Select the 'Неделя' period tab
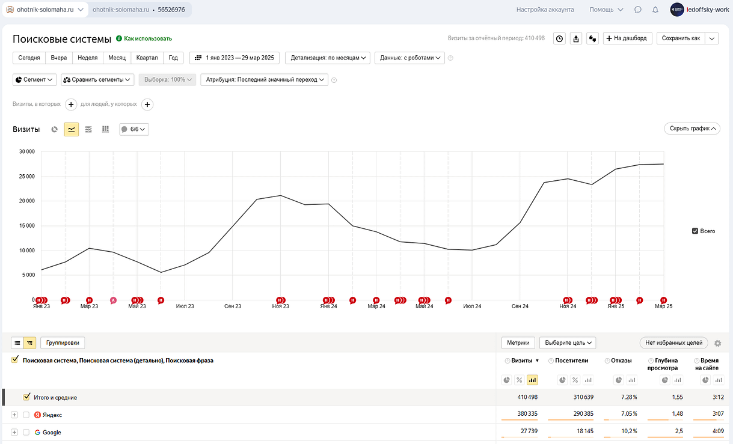The image size is (733, 444). coord(88,58)
